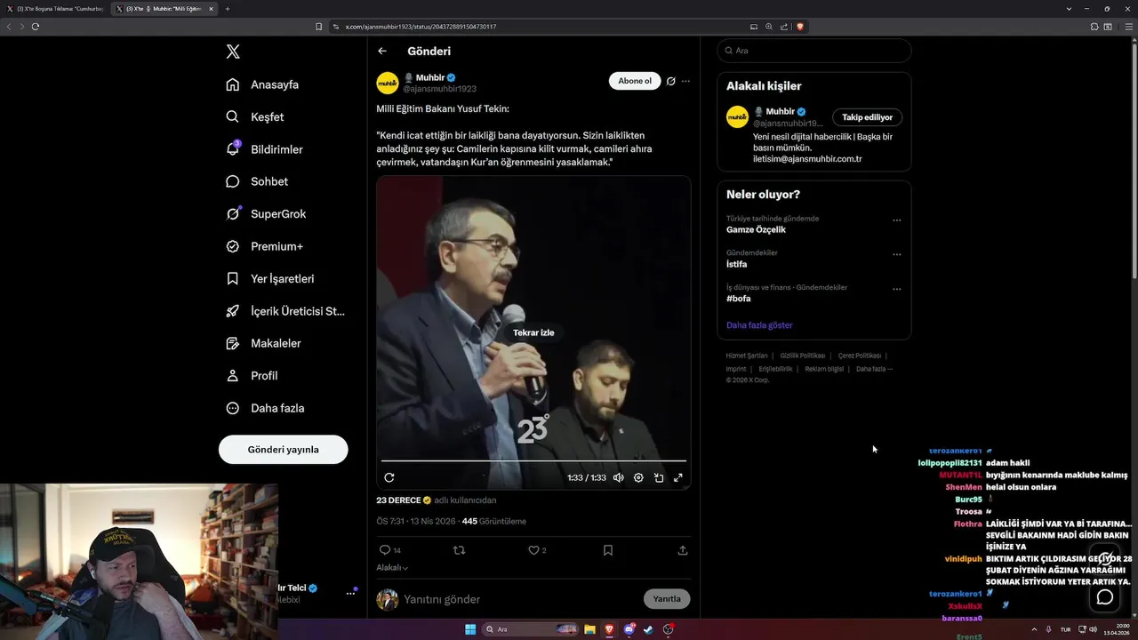Open Makaleler in sidebar
This screenshot has width=1138, height=640.
tap(263, 343)
